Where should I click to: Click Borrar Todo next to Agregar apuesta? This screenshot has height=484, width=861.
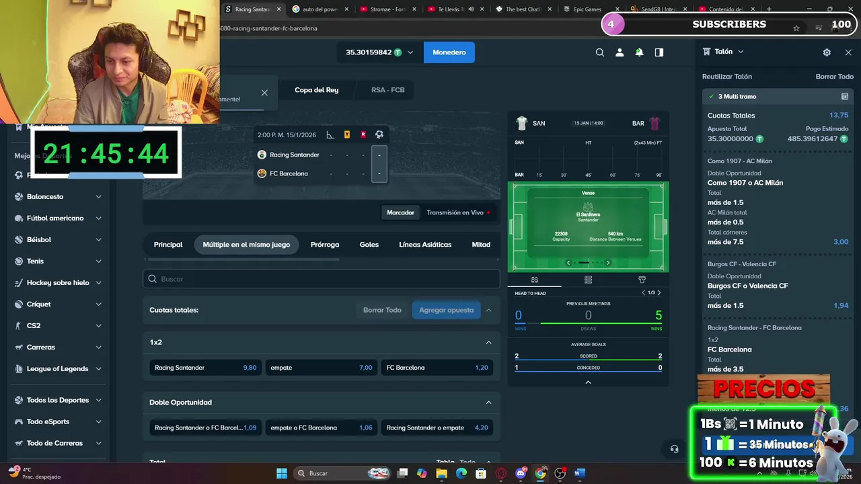(382, 310)
